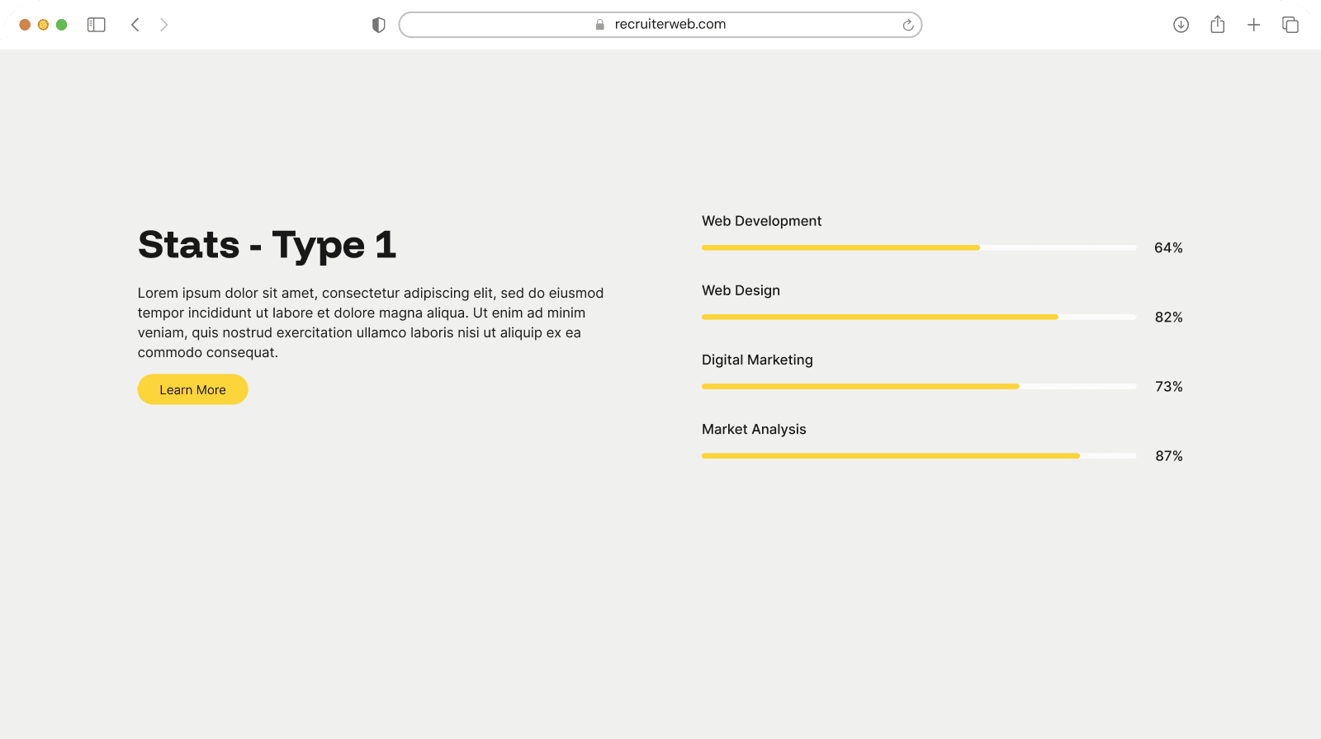Reload the page with the refresh icon

pos(907,25)
